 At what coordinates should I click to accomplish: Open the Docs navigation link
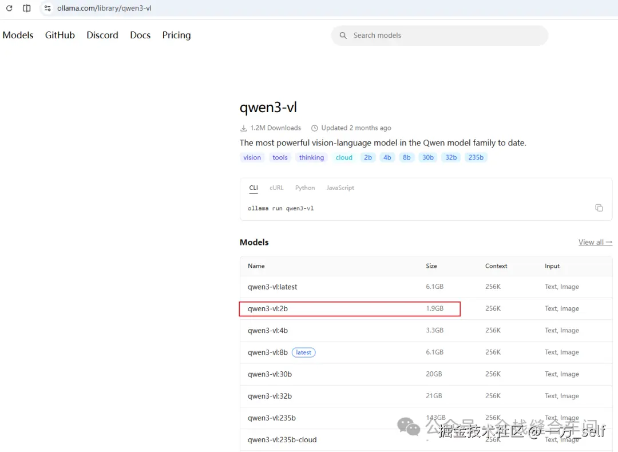point(140,35)
